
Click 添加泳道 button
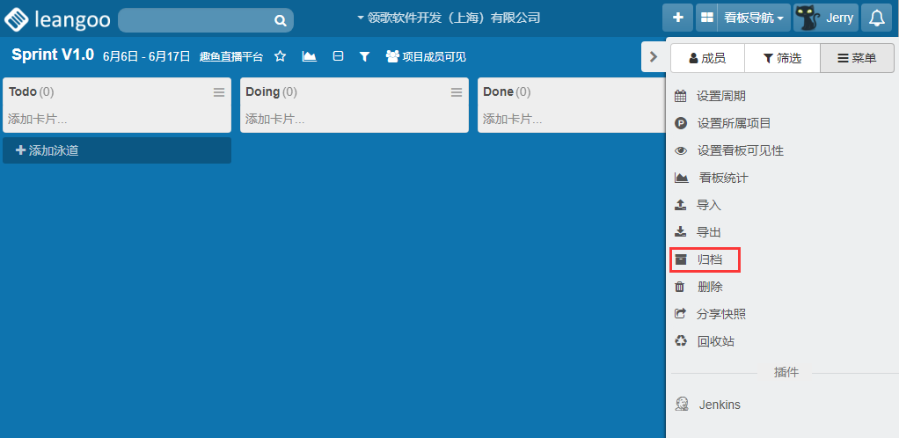tap(117, 150)
